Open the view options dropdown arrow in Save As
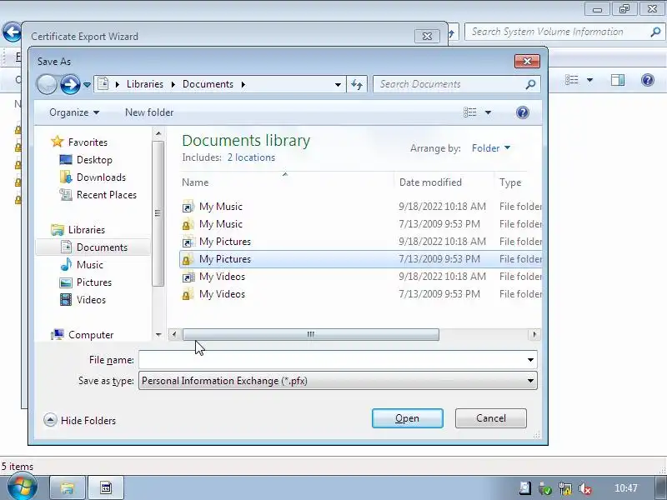Screen dimensions: 667x500 [x=488, y=112]
